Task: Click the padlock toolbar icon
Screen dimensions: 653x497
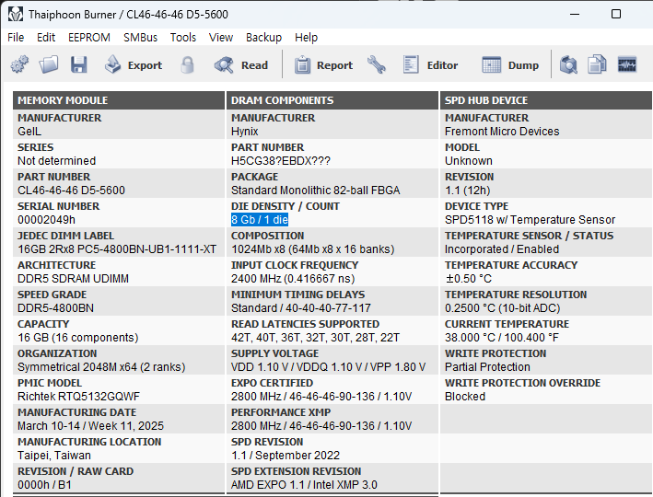Action: click(x=187, y=65)
